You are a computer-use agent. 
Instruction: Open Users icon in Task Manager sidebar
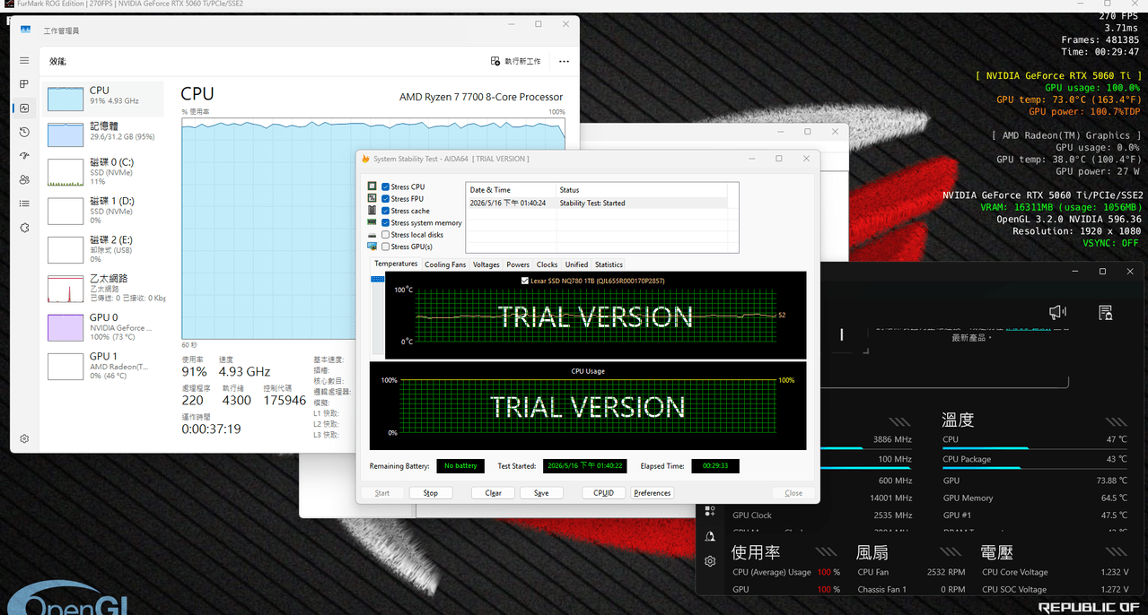25,179
